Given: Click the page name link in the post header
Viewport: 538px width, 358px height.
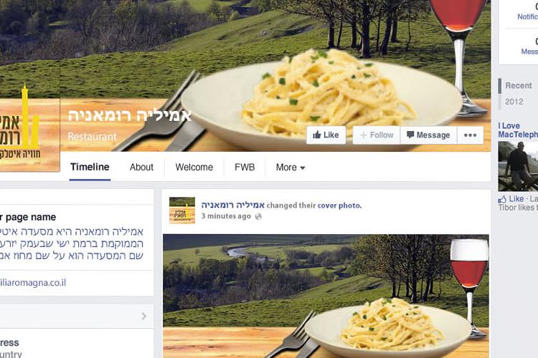Looking at the screenshot, I should [232, 205].
